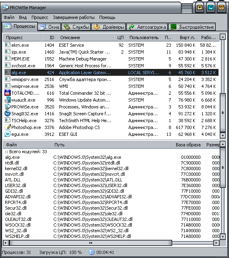Click the SnagIt32.exe icon
The image size is (229, 258).
click(7, 114)
